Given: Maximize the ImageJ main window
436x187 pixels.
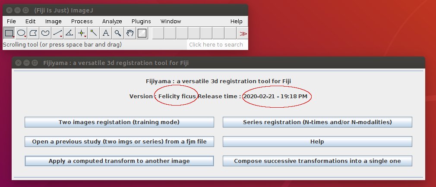Looking at the screenshot, I should [x=25, y=10].
